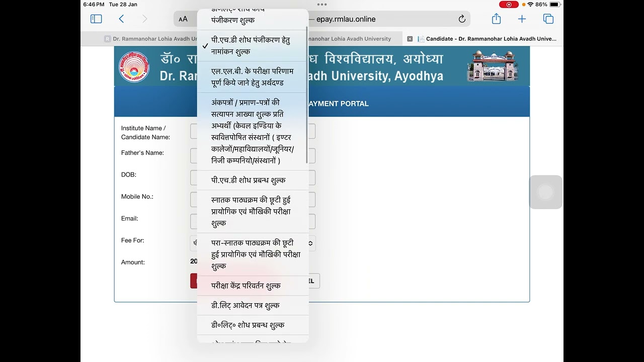Screen dimensions: 644x362
Task: Go forward with the forward arrow
Action: point(145,19)
